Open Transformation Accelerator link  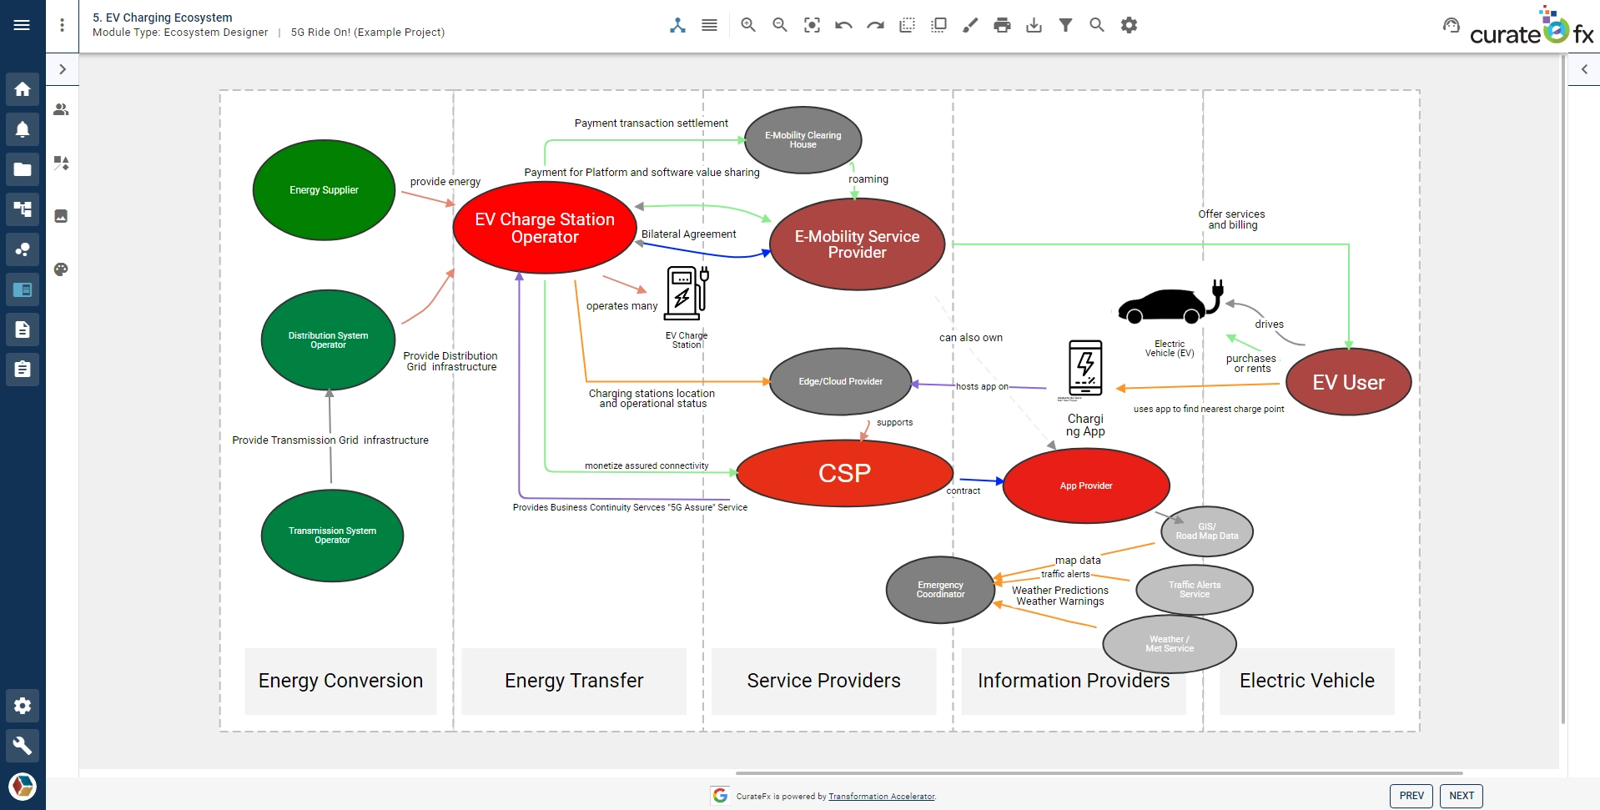click(881, 797)
